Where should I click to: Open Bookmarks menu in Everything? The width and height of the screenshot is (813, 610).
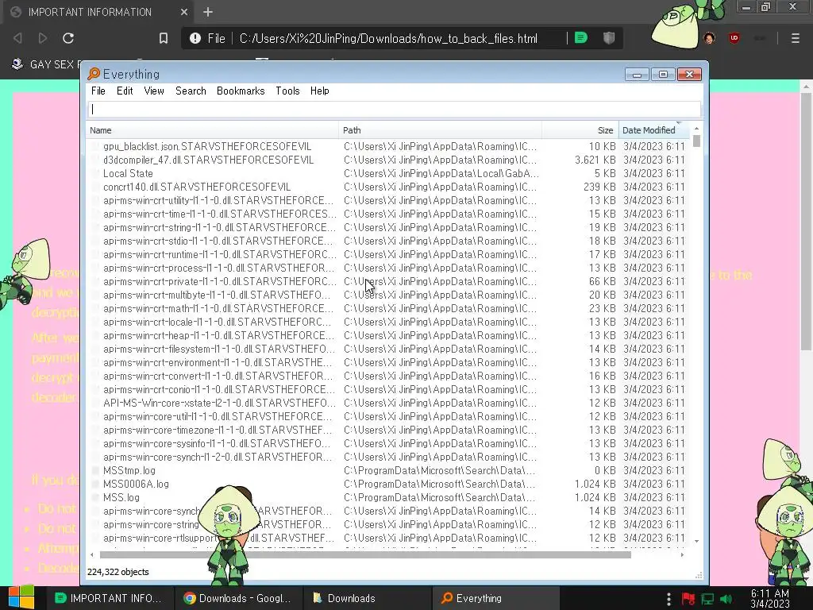pos(241,91)
